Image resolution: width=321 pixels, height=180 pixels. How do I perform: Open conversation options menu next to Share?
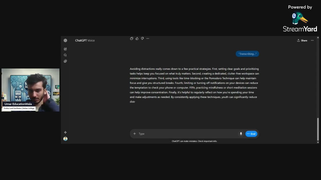point(312,40)
